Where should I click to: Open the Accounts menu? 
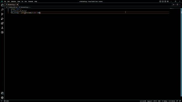click(2, 93)
